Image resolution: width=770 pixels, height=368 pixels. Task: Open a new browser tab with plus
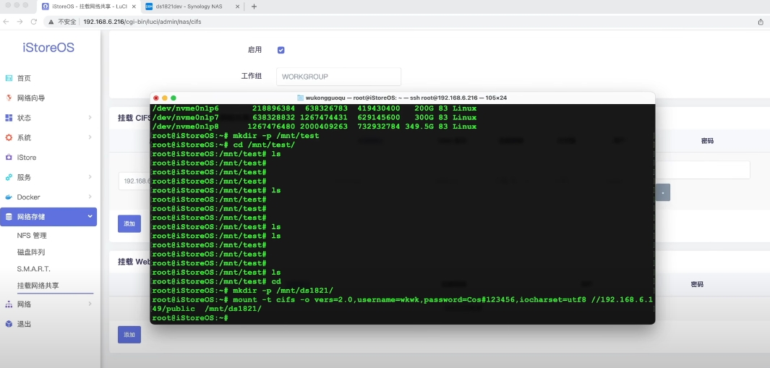click(x=254, y=7)
